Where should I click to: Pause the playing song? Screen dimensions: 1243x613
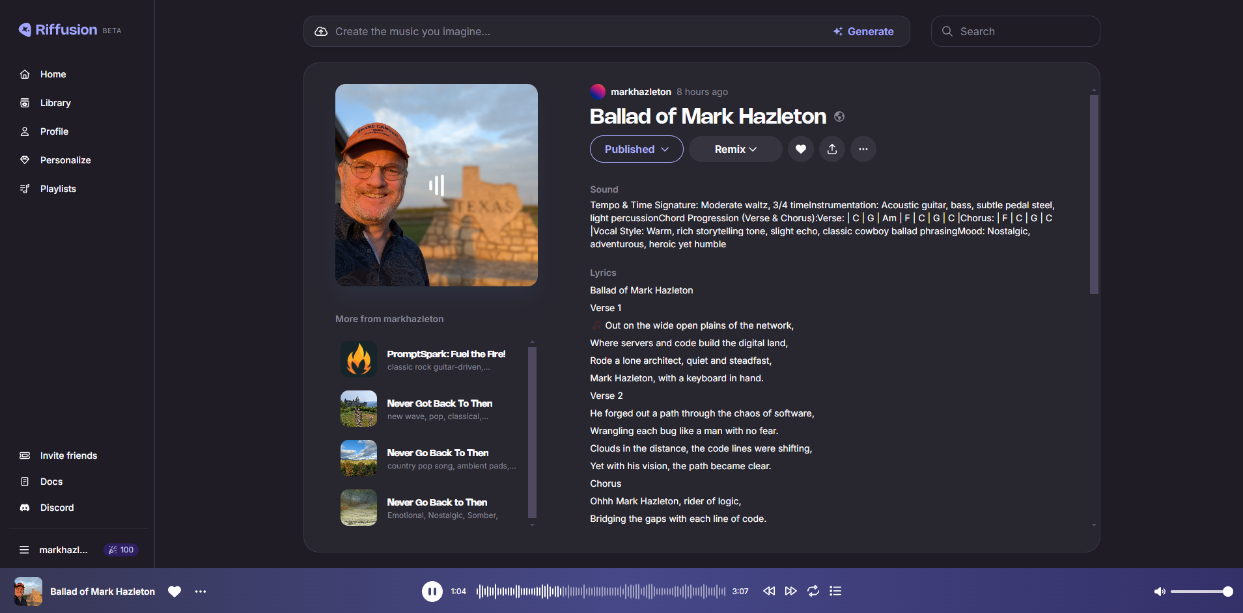tap(432, 591)
